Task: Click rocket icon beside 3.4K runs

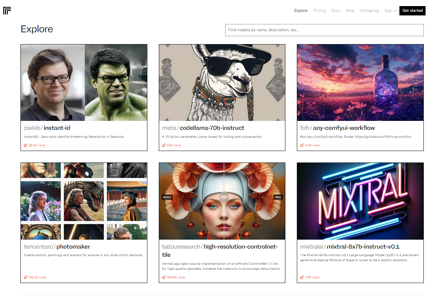Action: 302,145
